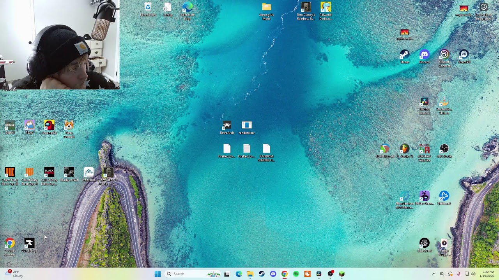Click the taskbar Search box
Viewport: 499px width, 280px height.
[x=193, y=274]
